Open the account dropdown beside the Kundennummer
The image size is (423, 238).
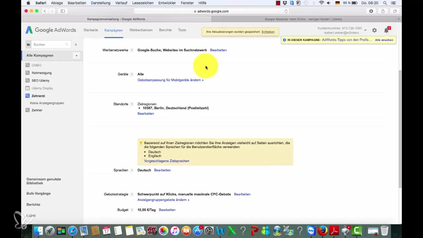[x=365, y=30]
